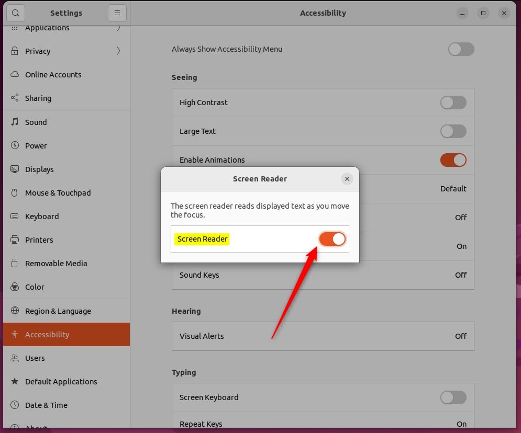Expand the Applications section chevron

118,27
